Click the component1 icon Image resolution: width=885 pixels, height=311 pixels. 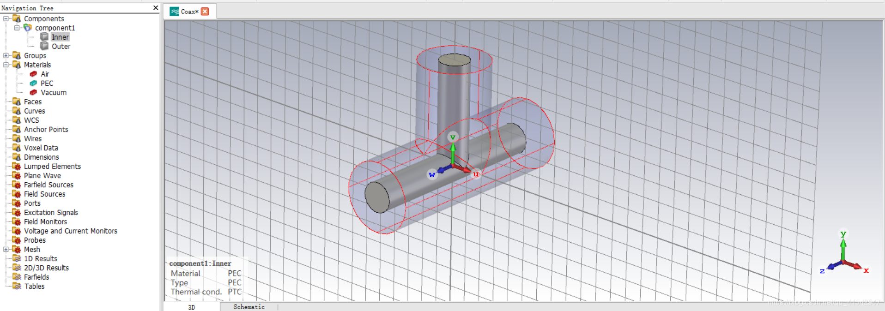pos(28,28)
